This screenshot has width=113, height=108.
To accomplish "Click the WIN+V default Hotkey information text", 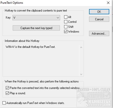I will click(x=30, y=47).
